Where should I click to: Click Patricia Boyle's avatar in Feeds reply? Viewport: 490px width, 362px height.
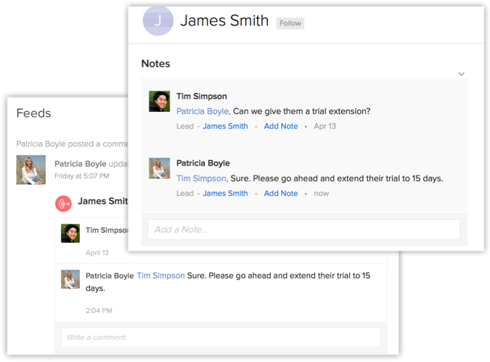pos(70,279)
